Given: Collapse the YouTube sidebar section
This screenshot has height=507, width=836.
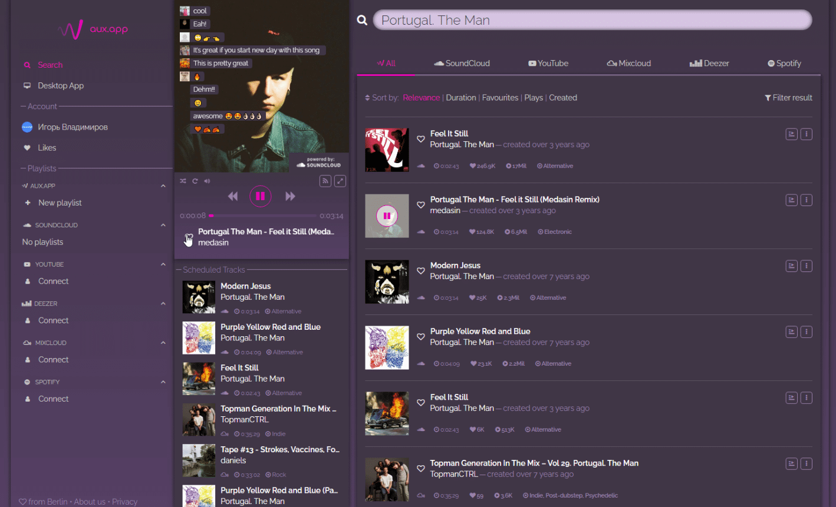Looking at the screenshot, I should (163, 264).
